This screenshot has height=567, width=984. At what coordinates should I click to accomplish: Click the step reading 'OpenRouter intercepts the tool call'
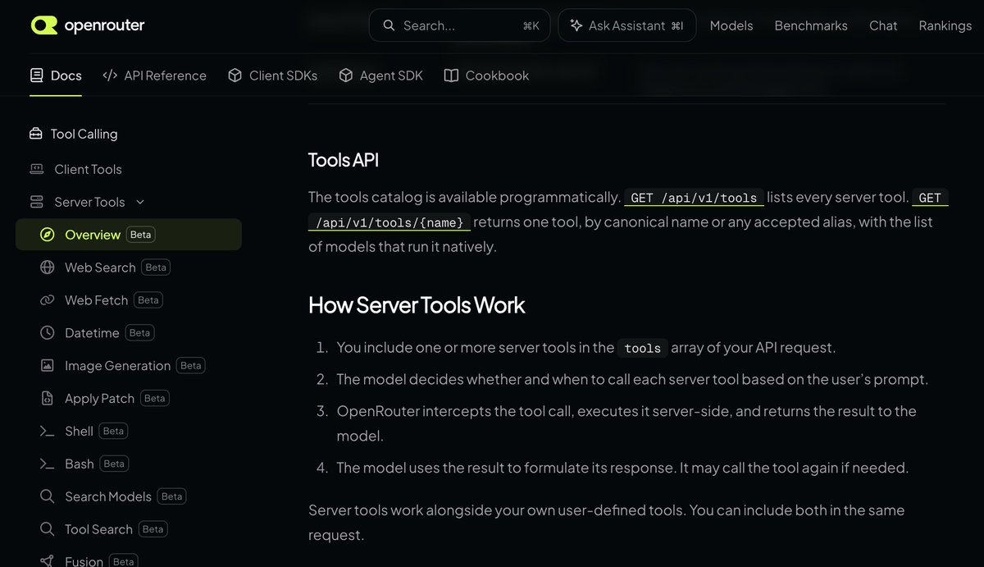point(626,423)
